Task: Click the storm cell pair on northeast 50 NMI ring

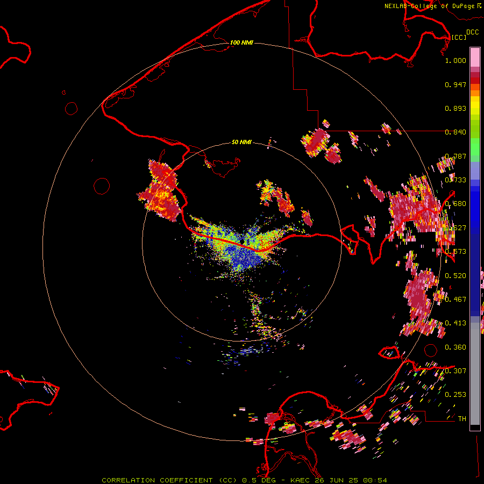Action: (x=321, y=145)
